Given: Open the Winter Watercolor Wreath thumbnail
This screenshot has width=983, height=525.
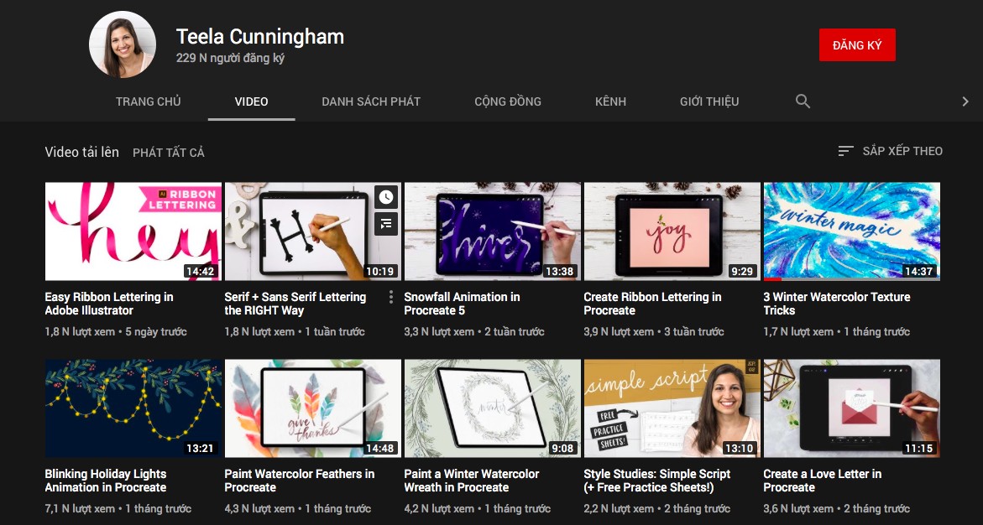Looking at the screenshot, I should tap(493, 408).
